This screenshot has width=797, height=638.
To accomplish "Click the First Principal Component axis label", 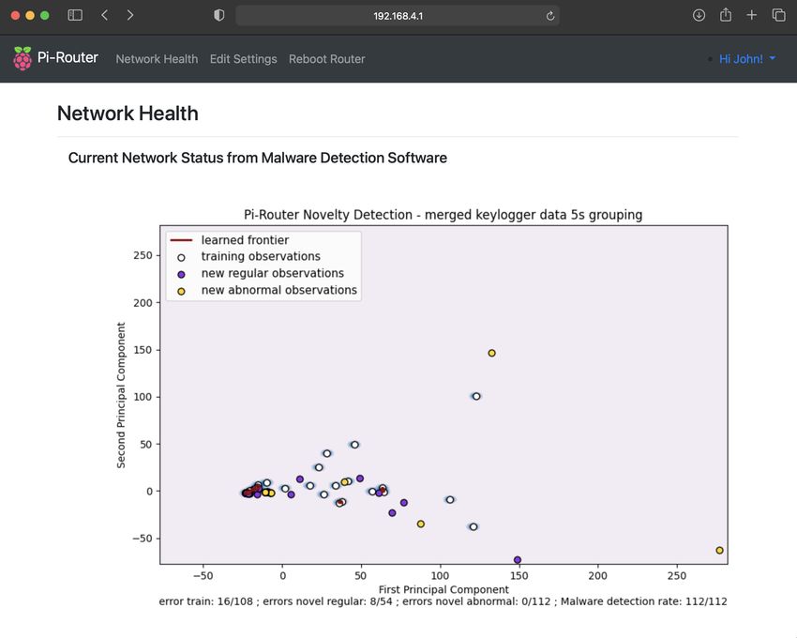I will 444,589.
